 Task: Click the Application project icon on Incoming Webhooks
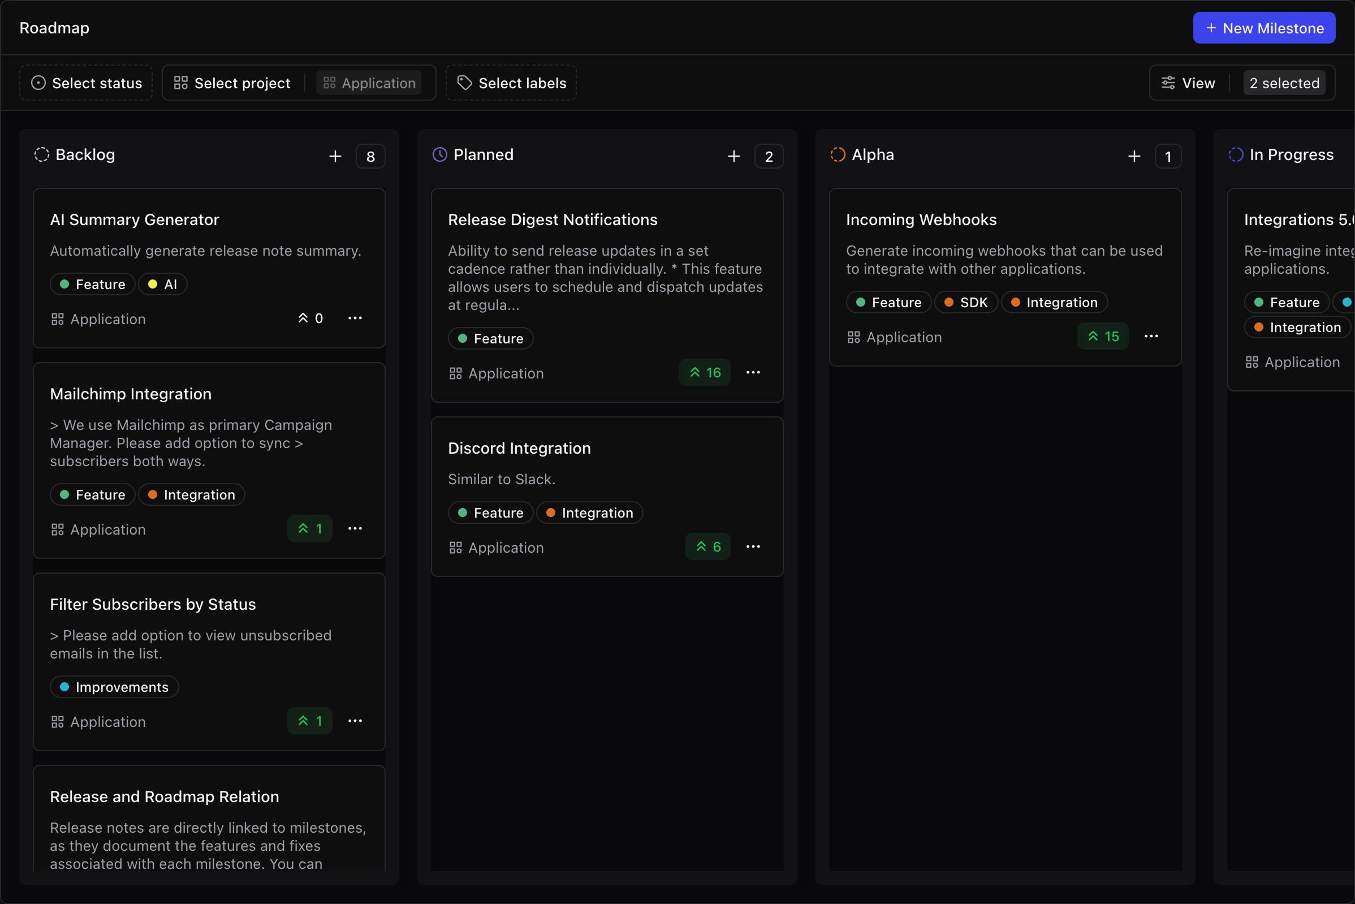[x=854, y=337]
